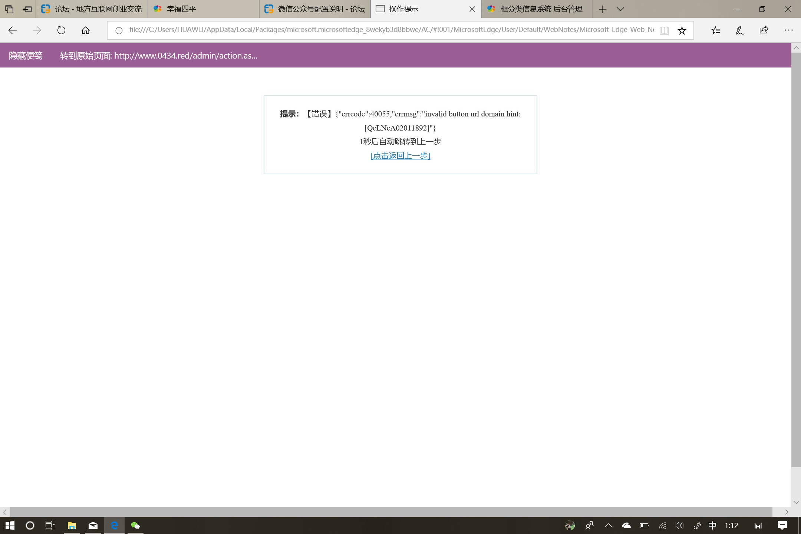The image size is (801, 534).
Task: Show hidden system tray icons
Action: [x=609, y=525]
